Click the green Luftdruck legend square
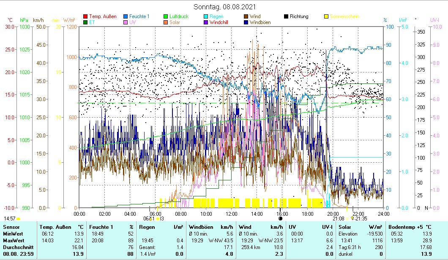Viewport: 448px width, 260px height. [166, 17]
